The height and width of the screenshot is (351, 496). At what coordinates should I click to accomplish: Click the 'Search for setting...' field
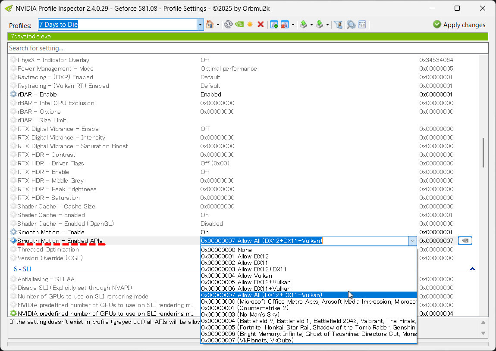(248, 48)
